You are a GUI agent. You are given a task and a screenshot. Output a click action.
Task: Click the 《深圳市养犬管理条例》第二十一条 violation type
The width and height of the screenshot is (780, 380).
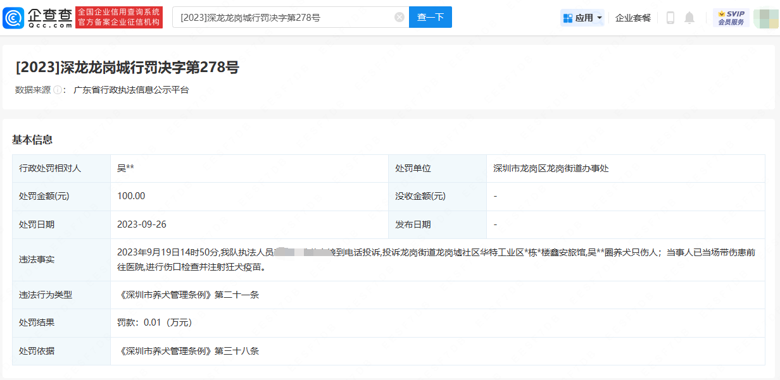click(188, 295)
